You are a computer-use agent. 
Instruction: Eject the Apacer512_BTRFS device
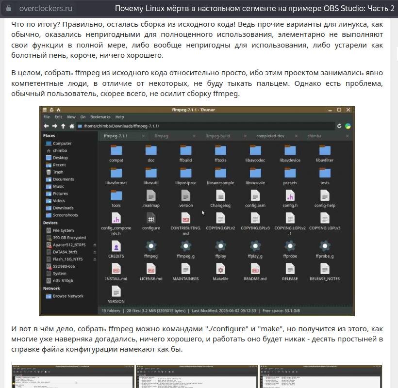point(95,245)
